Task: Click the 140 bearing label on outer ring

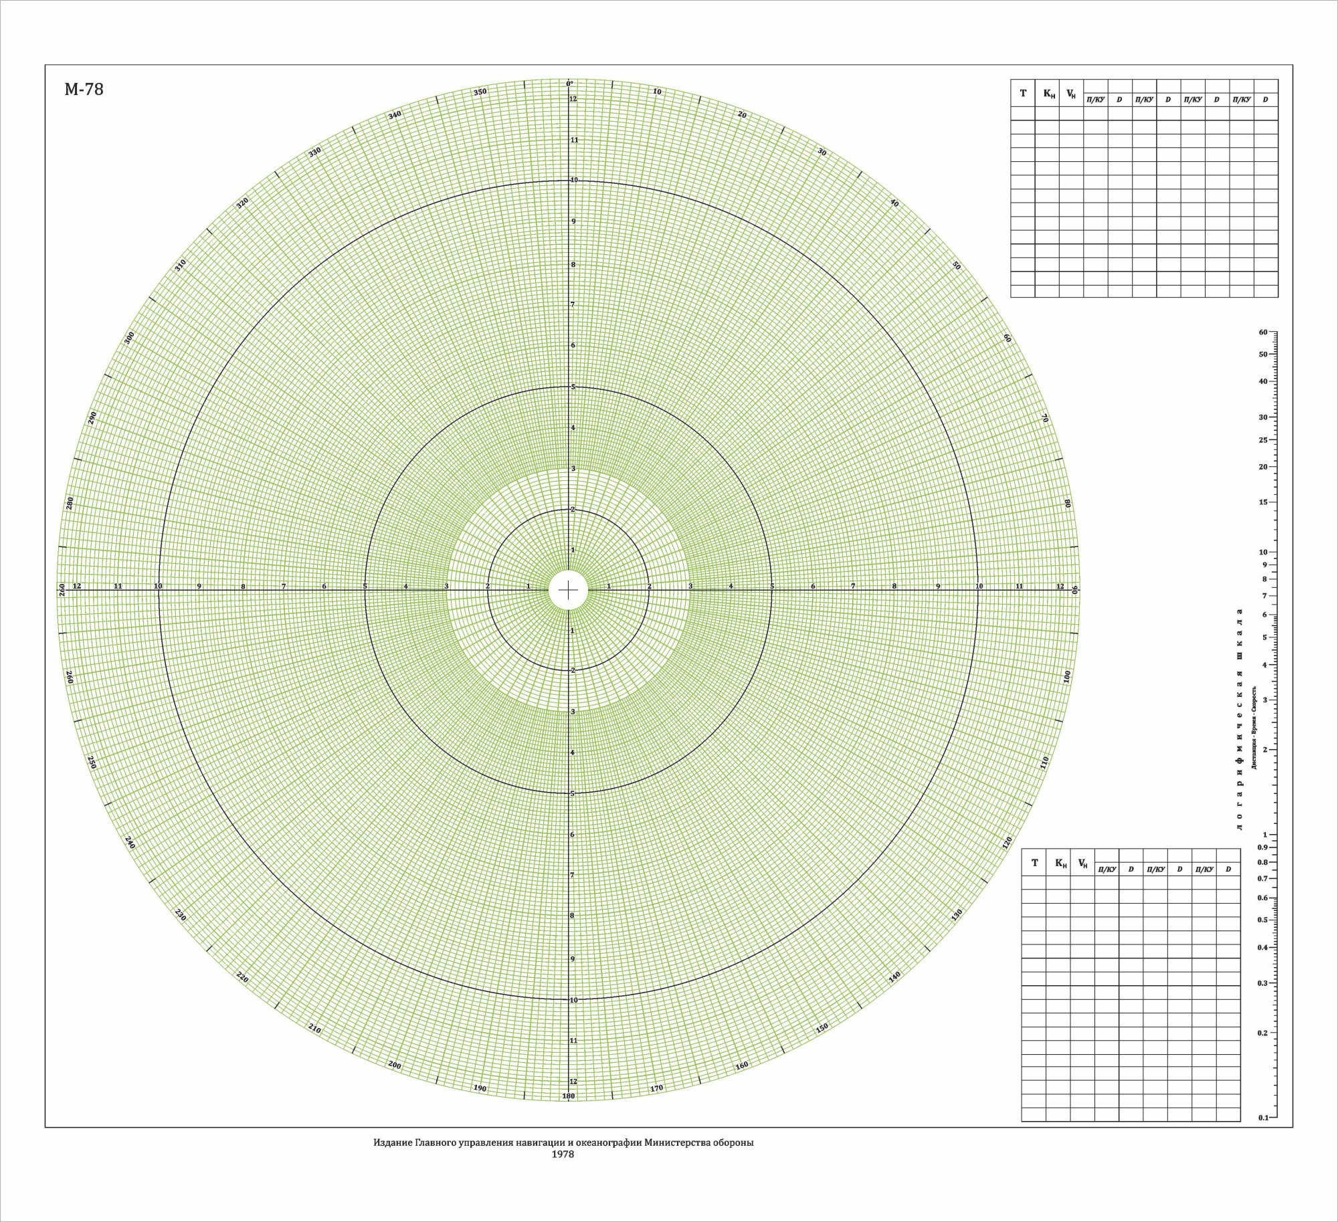Action: coord(894,977)
